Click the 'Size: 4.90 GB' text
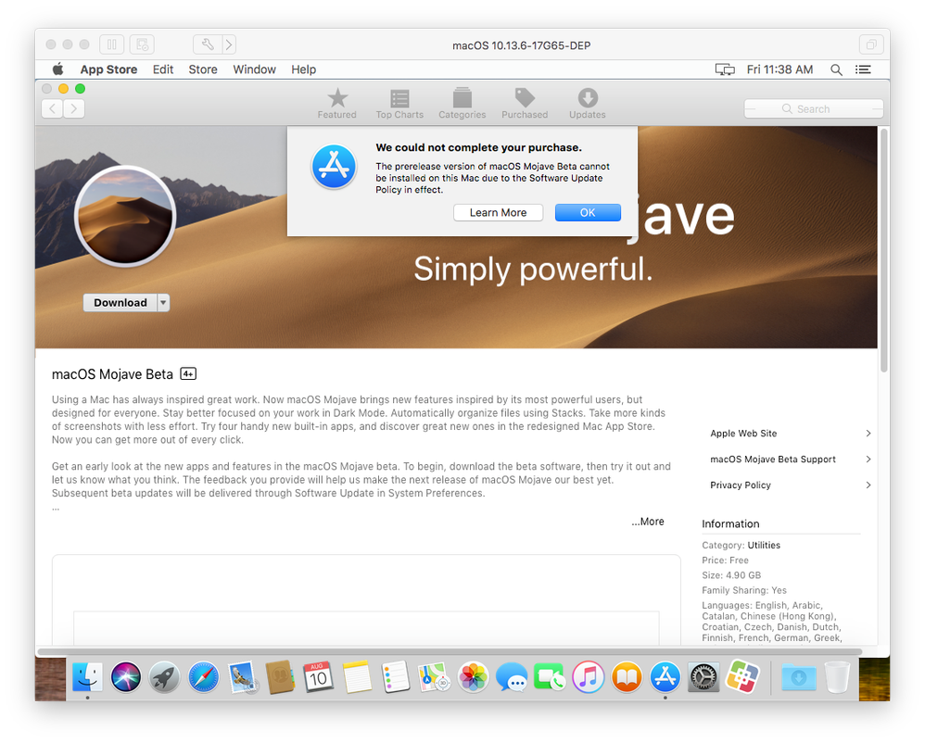Screen dimensions: 925x743 click(731, 575)
